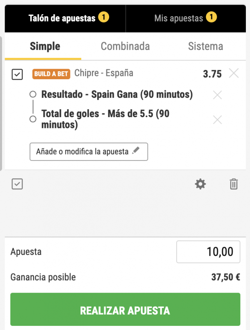Click Añade o modifica la apuesta
This screenshot has width=250, height=330.
(82, 152)
